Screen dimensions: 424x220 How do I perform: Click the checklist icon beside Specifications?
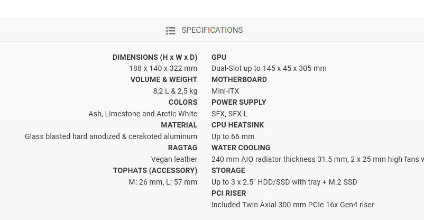click(170, 31)
